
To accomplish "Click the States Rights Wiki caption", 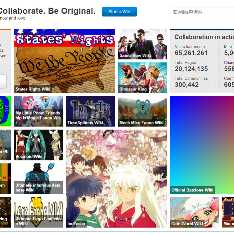I will click(x=33, y=89).
